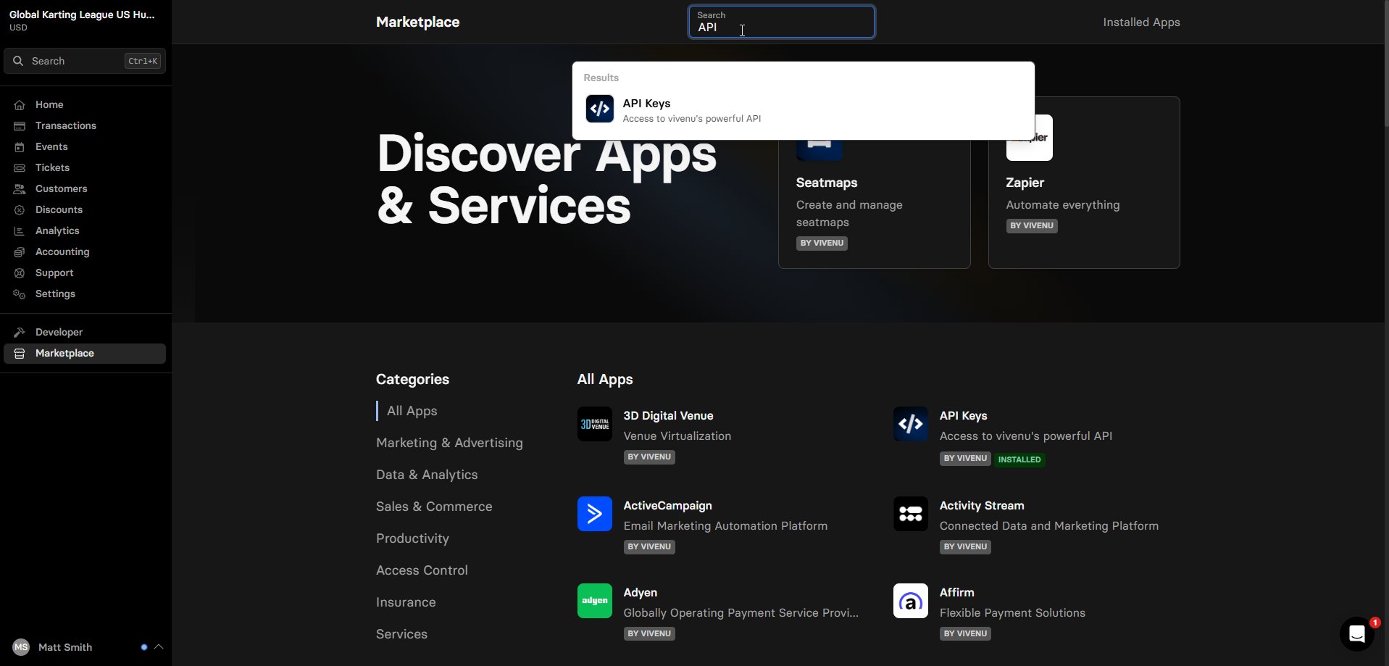Open Affirm app title
The width and height of the screenshot is (1389, 666).
tap(956, 593)
